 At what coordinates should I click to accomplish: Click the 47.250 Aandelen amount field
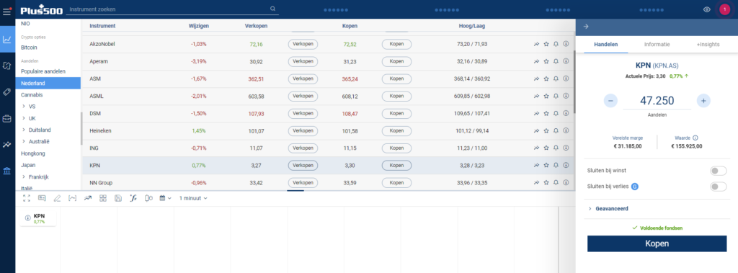tap(657, 101)
